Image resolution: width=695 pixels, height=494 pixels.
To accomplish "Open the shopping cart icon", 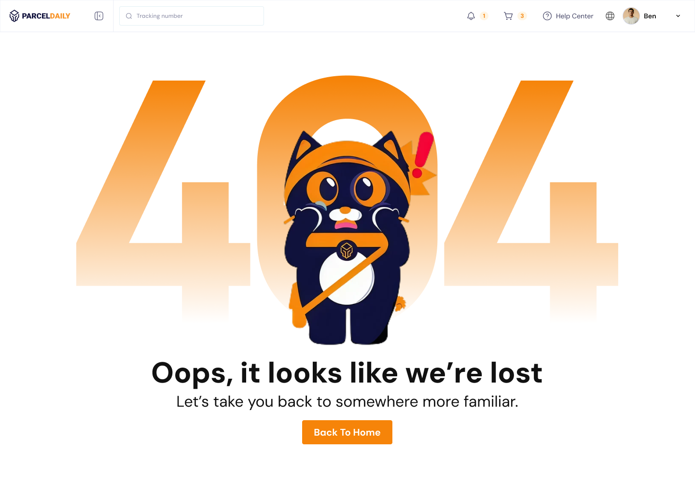I will click(x=508, y=16).
